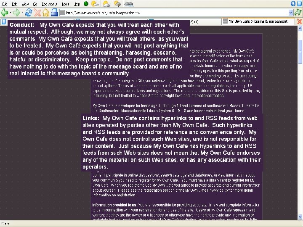The height and width of the screenshot is (227, 303).
Task: Click the rainy cloud weather icon
Action: [129, 4]
